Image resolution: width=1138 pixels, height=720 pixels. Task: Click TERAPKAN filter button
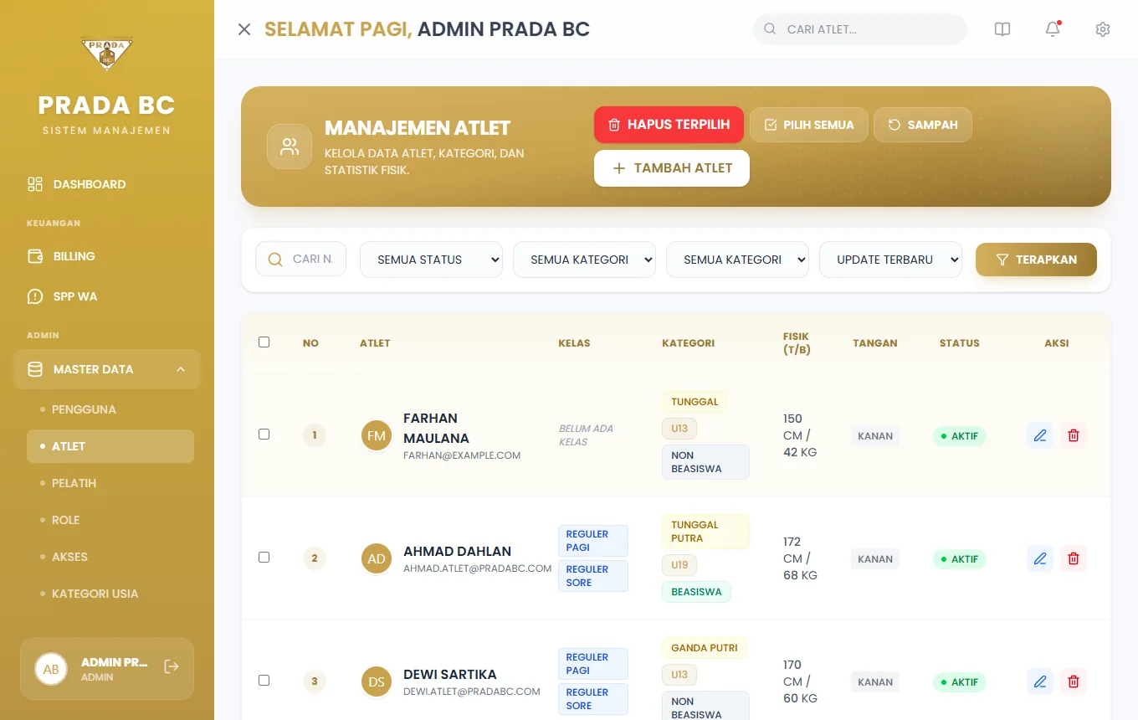1036,260
